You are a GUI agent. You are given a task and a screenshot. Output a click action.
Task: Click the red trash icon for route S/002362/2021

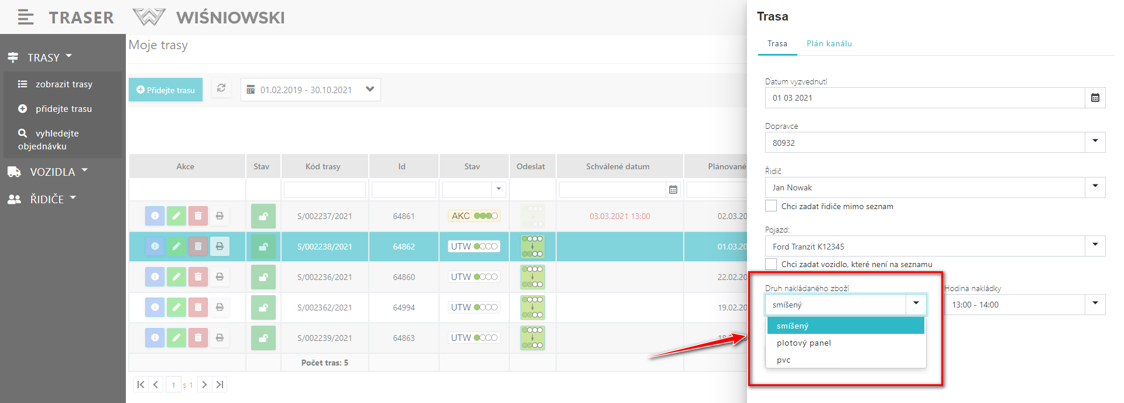(198, 308)
